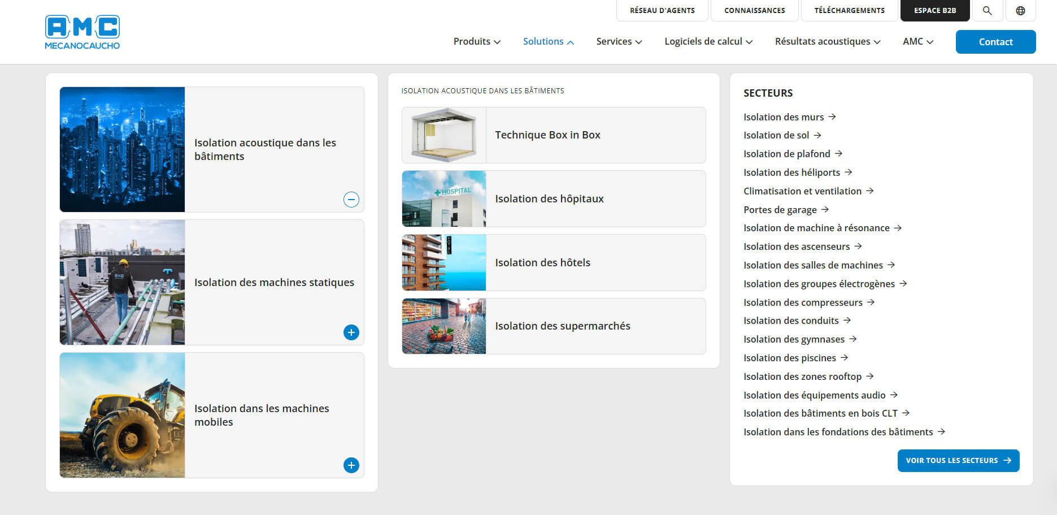Expand Isolation des machines statiques plus icon

(x=351, y=332)
